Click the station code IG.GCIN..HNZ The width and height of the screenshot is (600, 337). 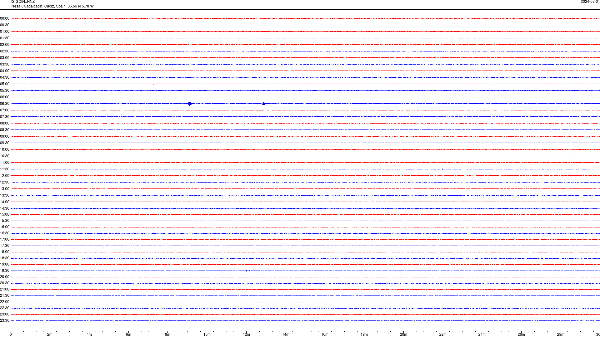point(22,2)
